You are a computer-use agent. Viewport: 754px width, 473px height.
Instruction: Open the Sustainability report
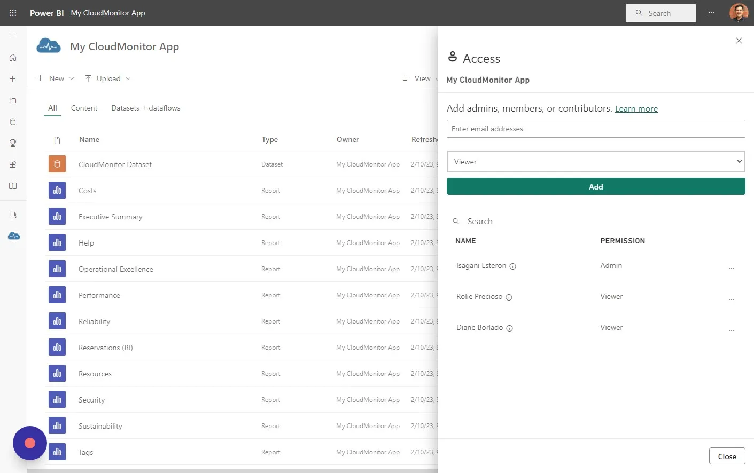[100, 426]
